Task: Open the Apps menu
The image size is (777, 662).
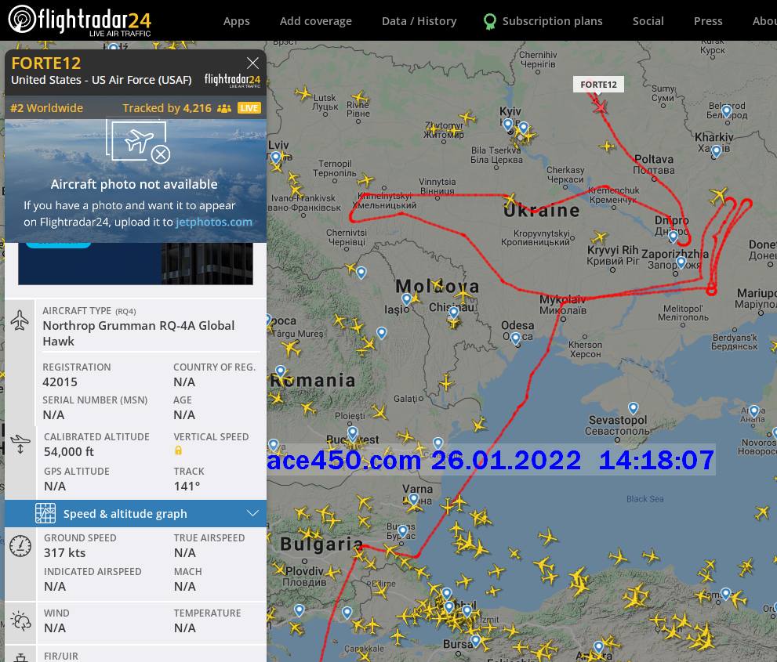Action: point(236,21)
